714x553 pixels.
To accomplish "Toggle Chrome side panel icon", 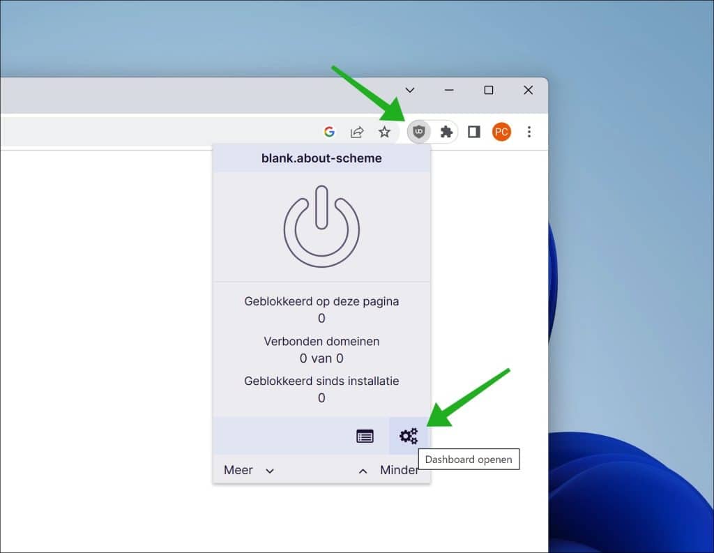I will [x=474, y=132].
